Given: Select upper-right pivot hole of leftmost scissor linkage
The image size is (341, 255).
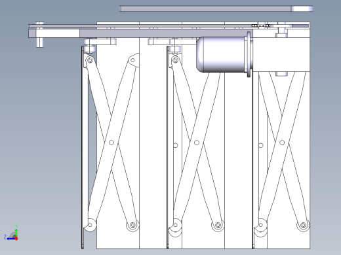Looking at the screenshot, I should click(132, 60).
